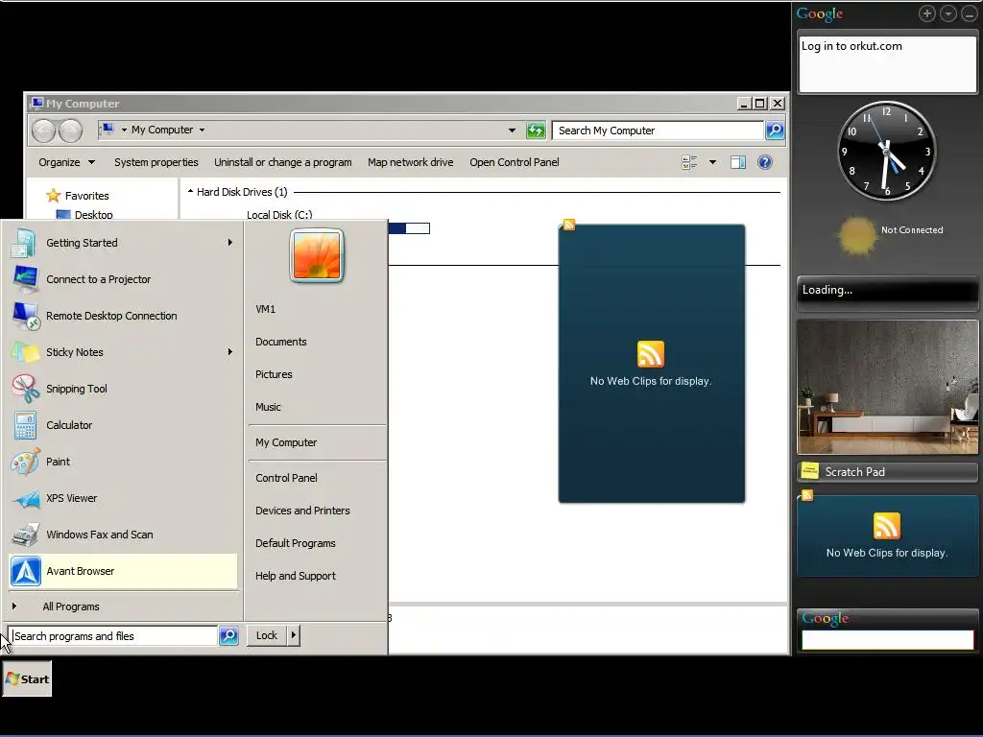The width and height of the screenshot is (983, 737).
Task: Collapse the Hard Disk Drives group
Action: click(x=190, y=192)
